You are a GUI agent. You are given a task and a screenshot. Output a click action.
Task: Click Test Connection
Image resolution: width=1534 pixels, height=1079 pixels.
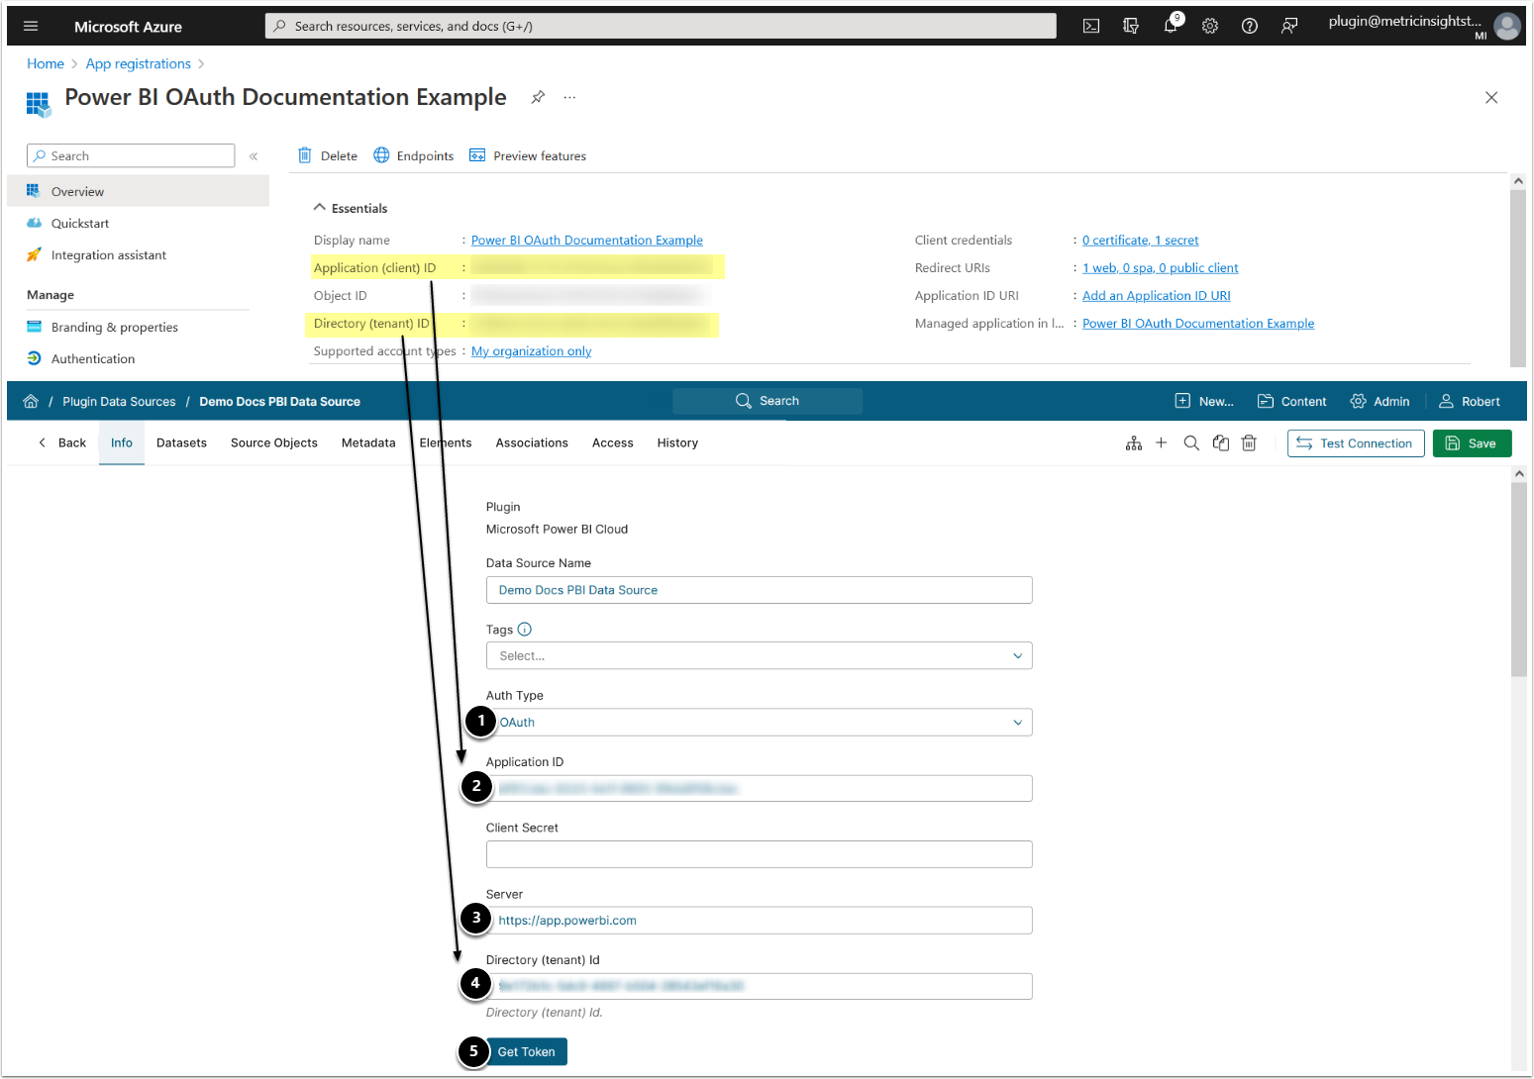1356,443
